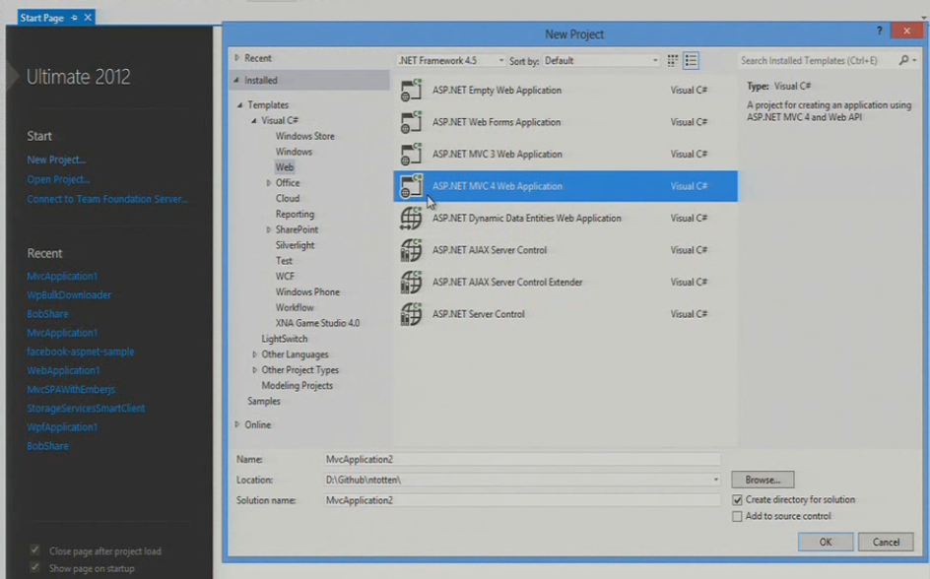The image size is (930, 579).
Task: Toggle Show page on startup checkbox
Action: click(x=35, y=568)
